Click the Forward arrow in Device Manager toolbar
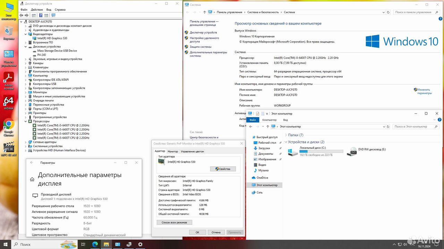The image size is (444, 249). point(27,15)
